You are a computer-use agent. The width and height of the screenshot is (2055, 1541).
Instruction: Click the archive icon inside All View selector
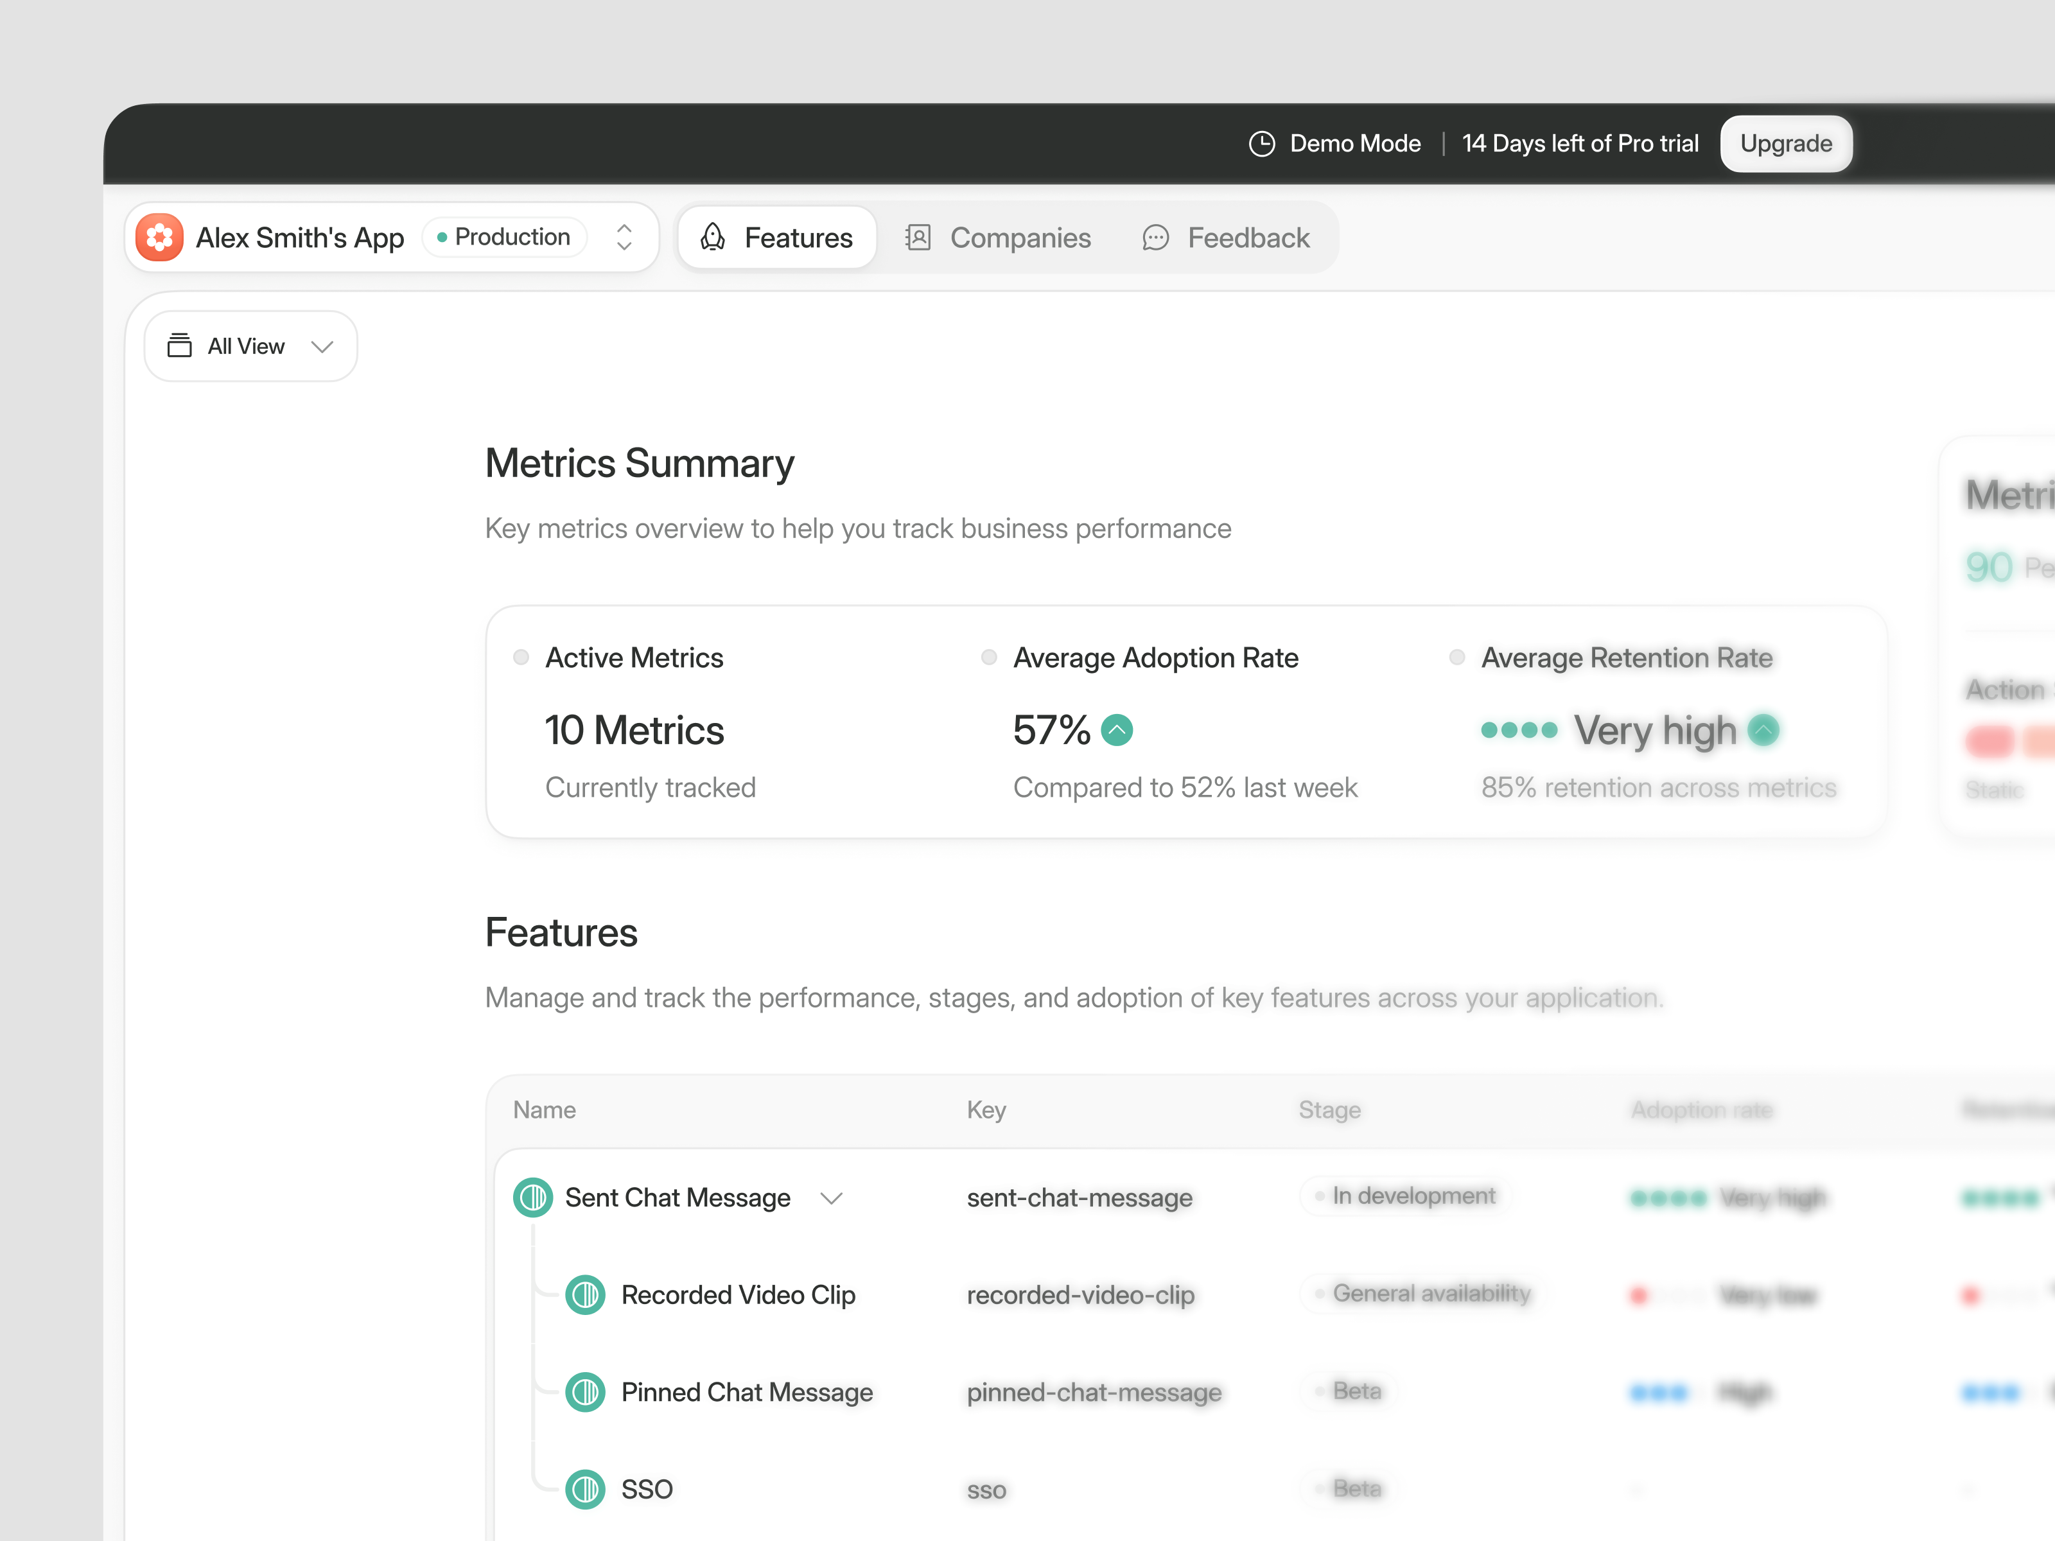coord(180,345)
